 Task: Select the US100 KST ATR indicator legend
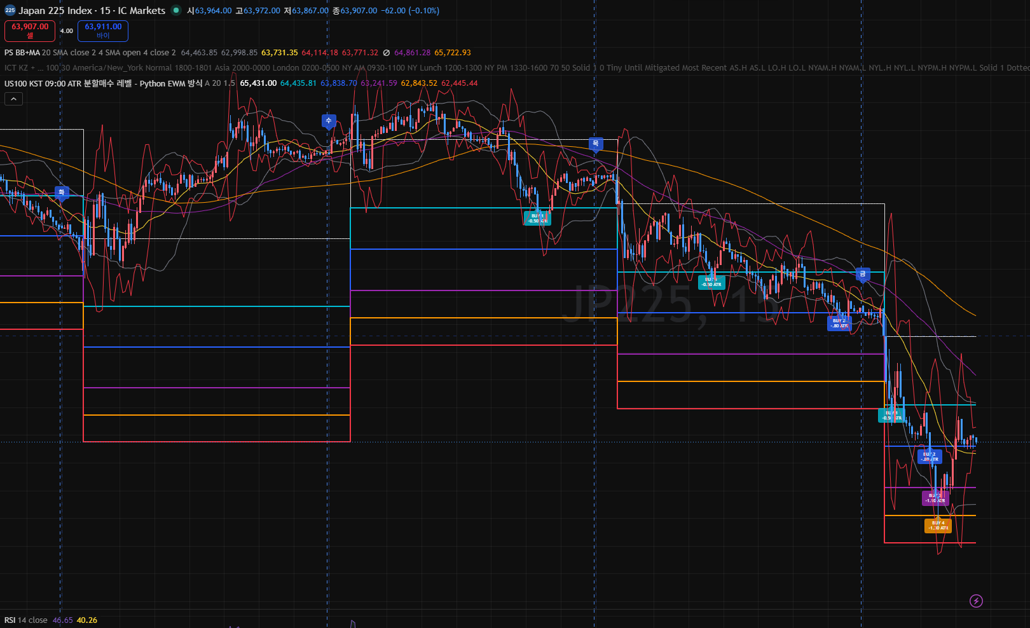pyautogui.click(x=103, y=83)
